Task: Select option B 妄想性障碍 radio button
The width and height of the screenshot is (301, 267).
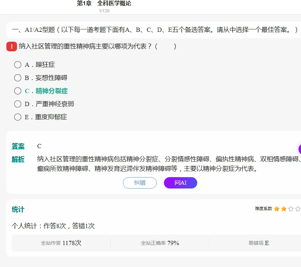Action: (18, 78)
